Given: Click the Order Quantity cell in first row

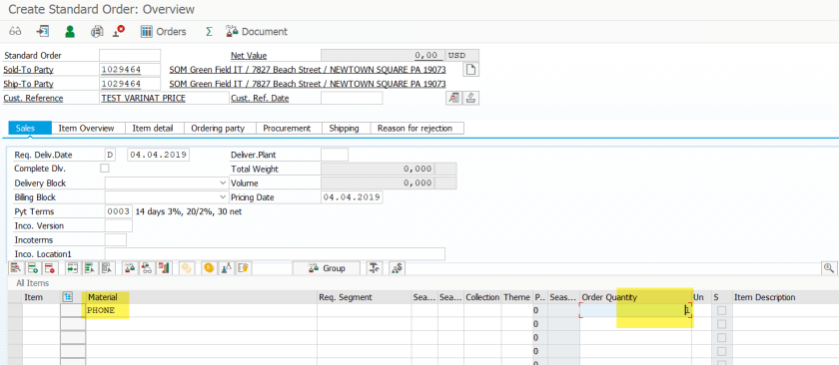Looking at the screenshot, I should click(635, 310).
